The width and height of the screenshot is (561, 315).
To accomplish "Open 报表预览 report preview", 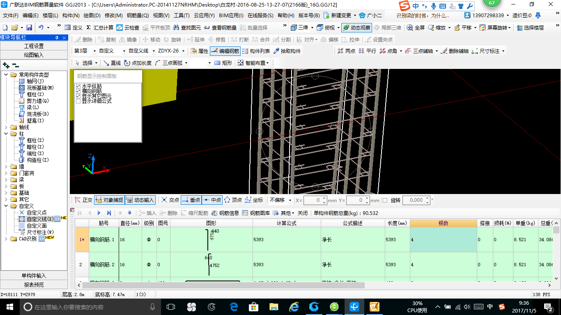I will click(x=34, y=285).
